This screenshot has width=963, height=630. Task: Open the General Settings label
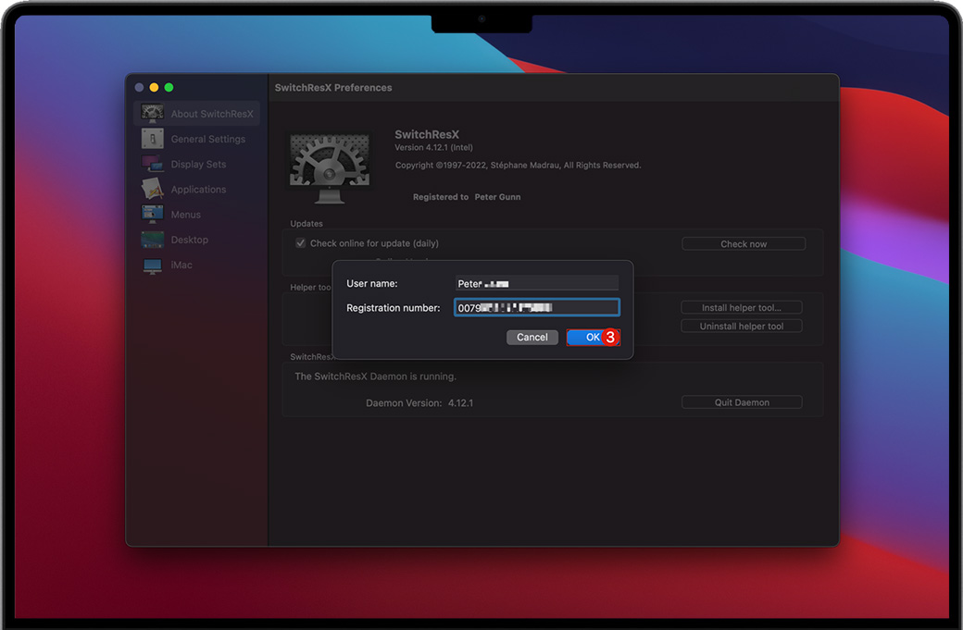tap(208, 140)
